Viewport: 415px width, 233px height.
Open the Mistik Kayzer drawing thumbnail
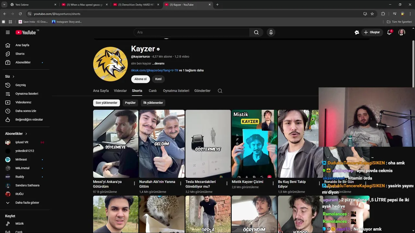(254, 144)
